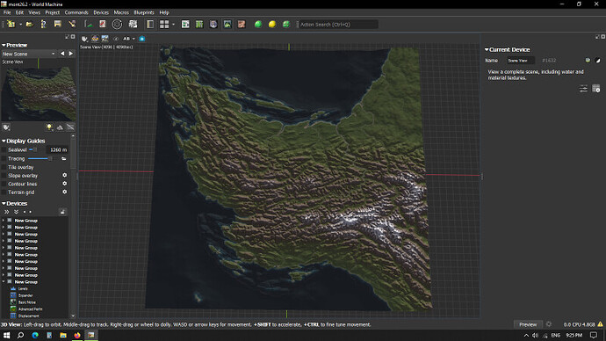606x341 pixels.
Task: Click the mountain icon under preview
Action: click(60, 127)
